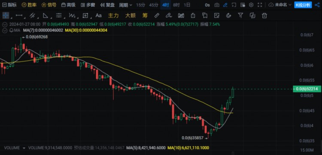This screenshot has width=322, height=155.
Task: Select the 4时 timeframe
Action: [x=166, y=5]
